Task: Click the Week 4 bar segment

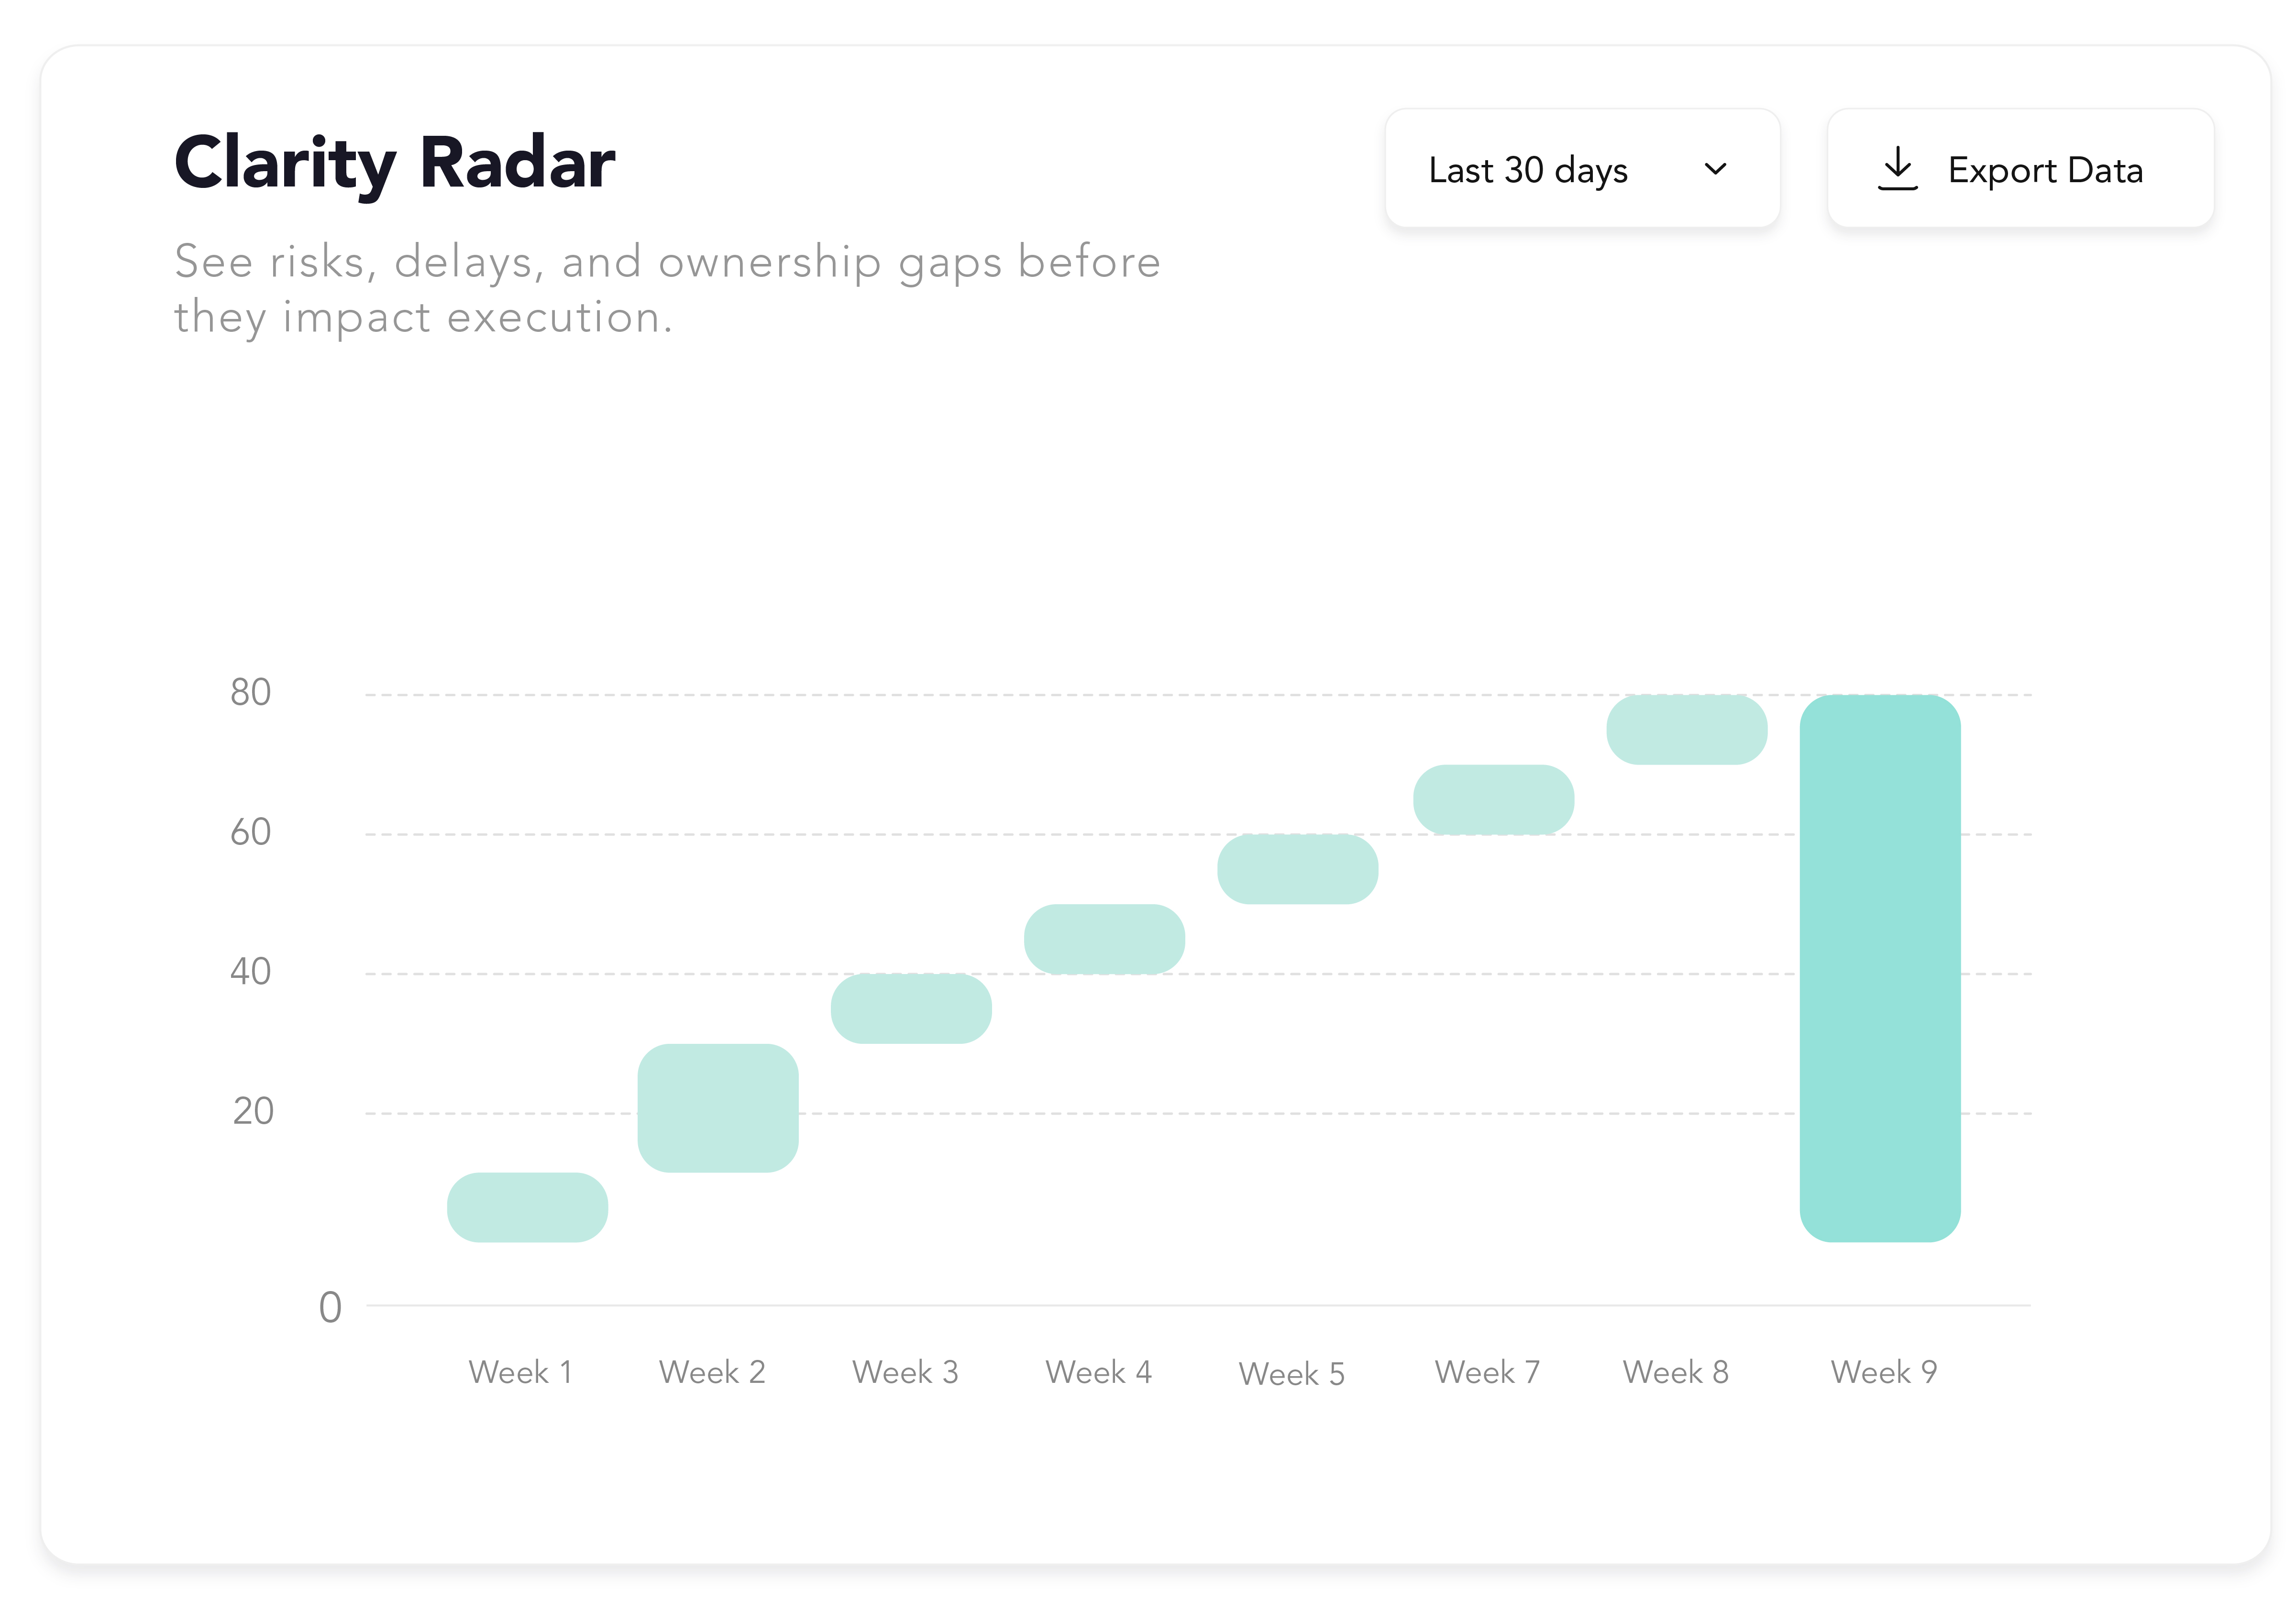Action: (x=1104, y=939)
